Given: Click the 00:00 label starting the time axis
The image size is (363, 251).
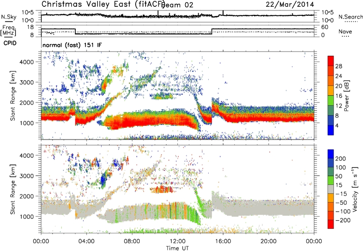Looking at the screenshot, I should tap(41, 241).
